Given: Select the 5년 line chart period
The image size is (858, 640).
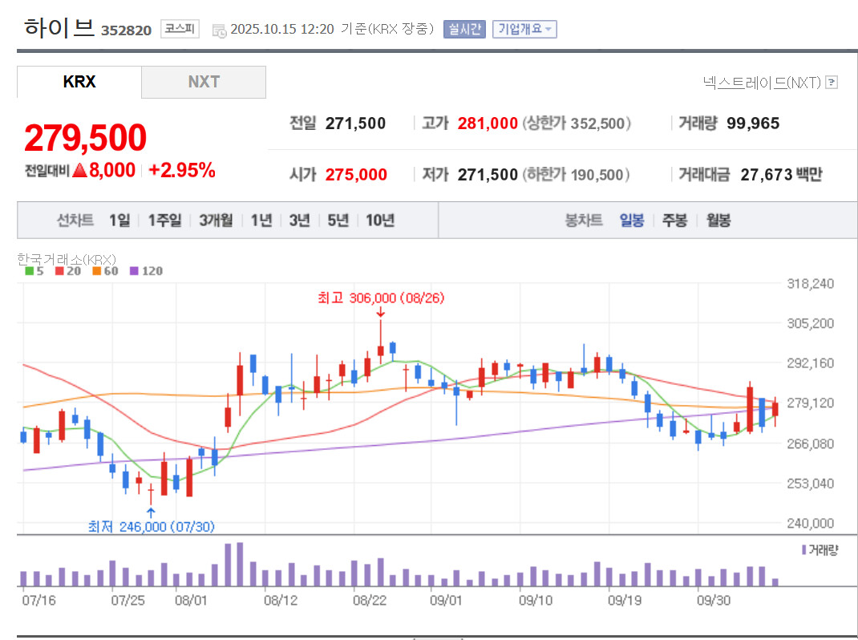Looking at the screenshot, I should [x=338, y=220].
